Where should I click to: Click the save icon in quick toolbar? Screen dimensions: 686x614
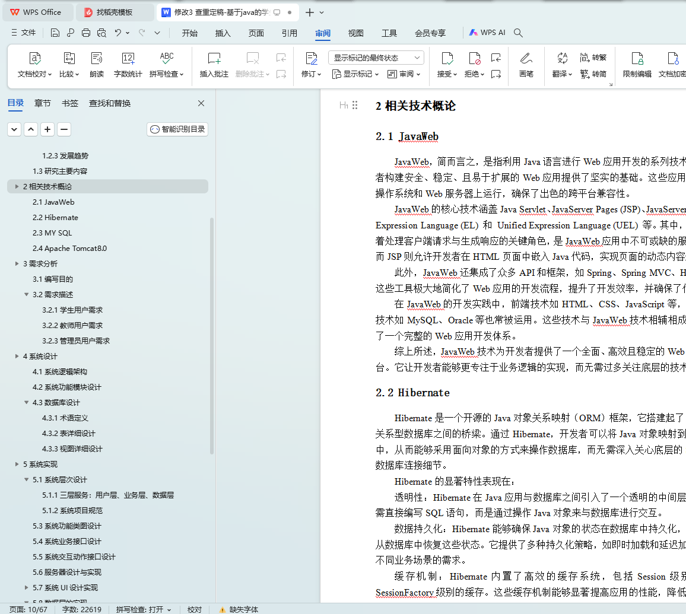[55, 33]
